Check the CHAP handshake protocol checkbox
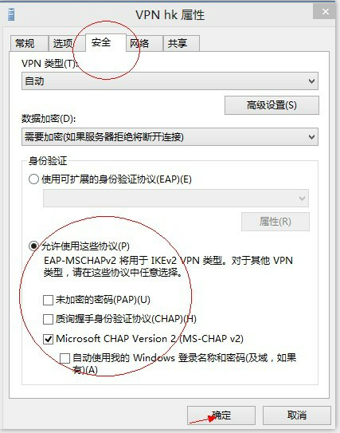The height and width of the screenshot is (433, 340). tap(48, 319)
